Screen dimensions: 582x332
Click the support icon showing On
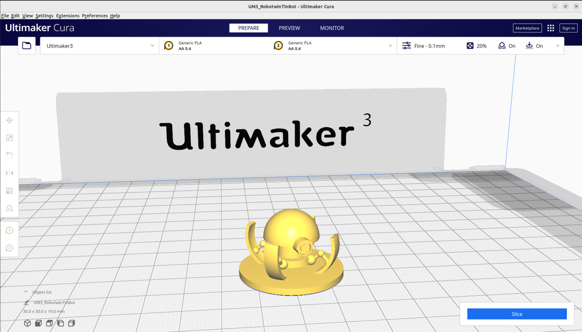point(502,46)
